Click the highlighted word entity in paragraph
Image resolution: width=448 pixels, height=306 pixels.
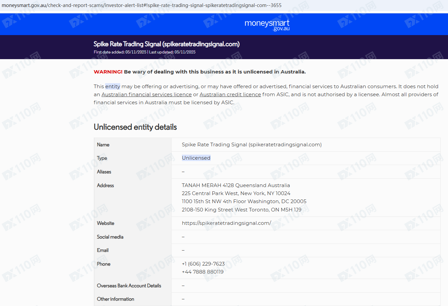[113, 87]
